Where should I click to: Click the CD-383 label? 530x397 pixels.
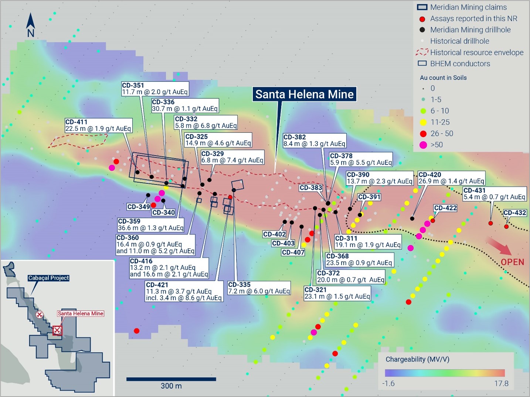coord(311,188)
